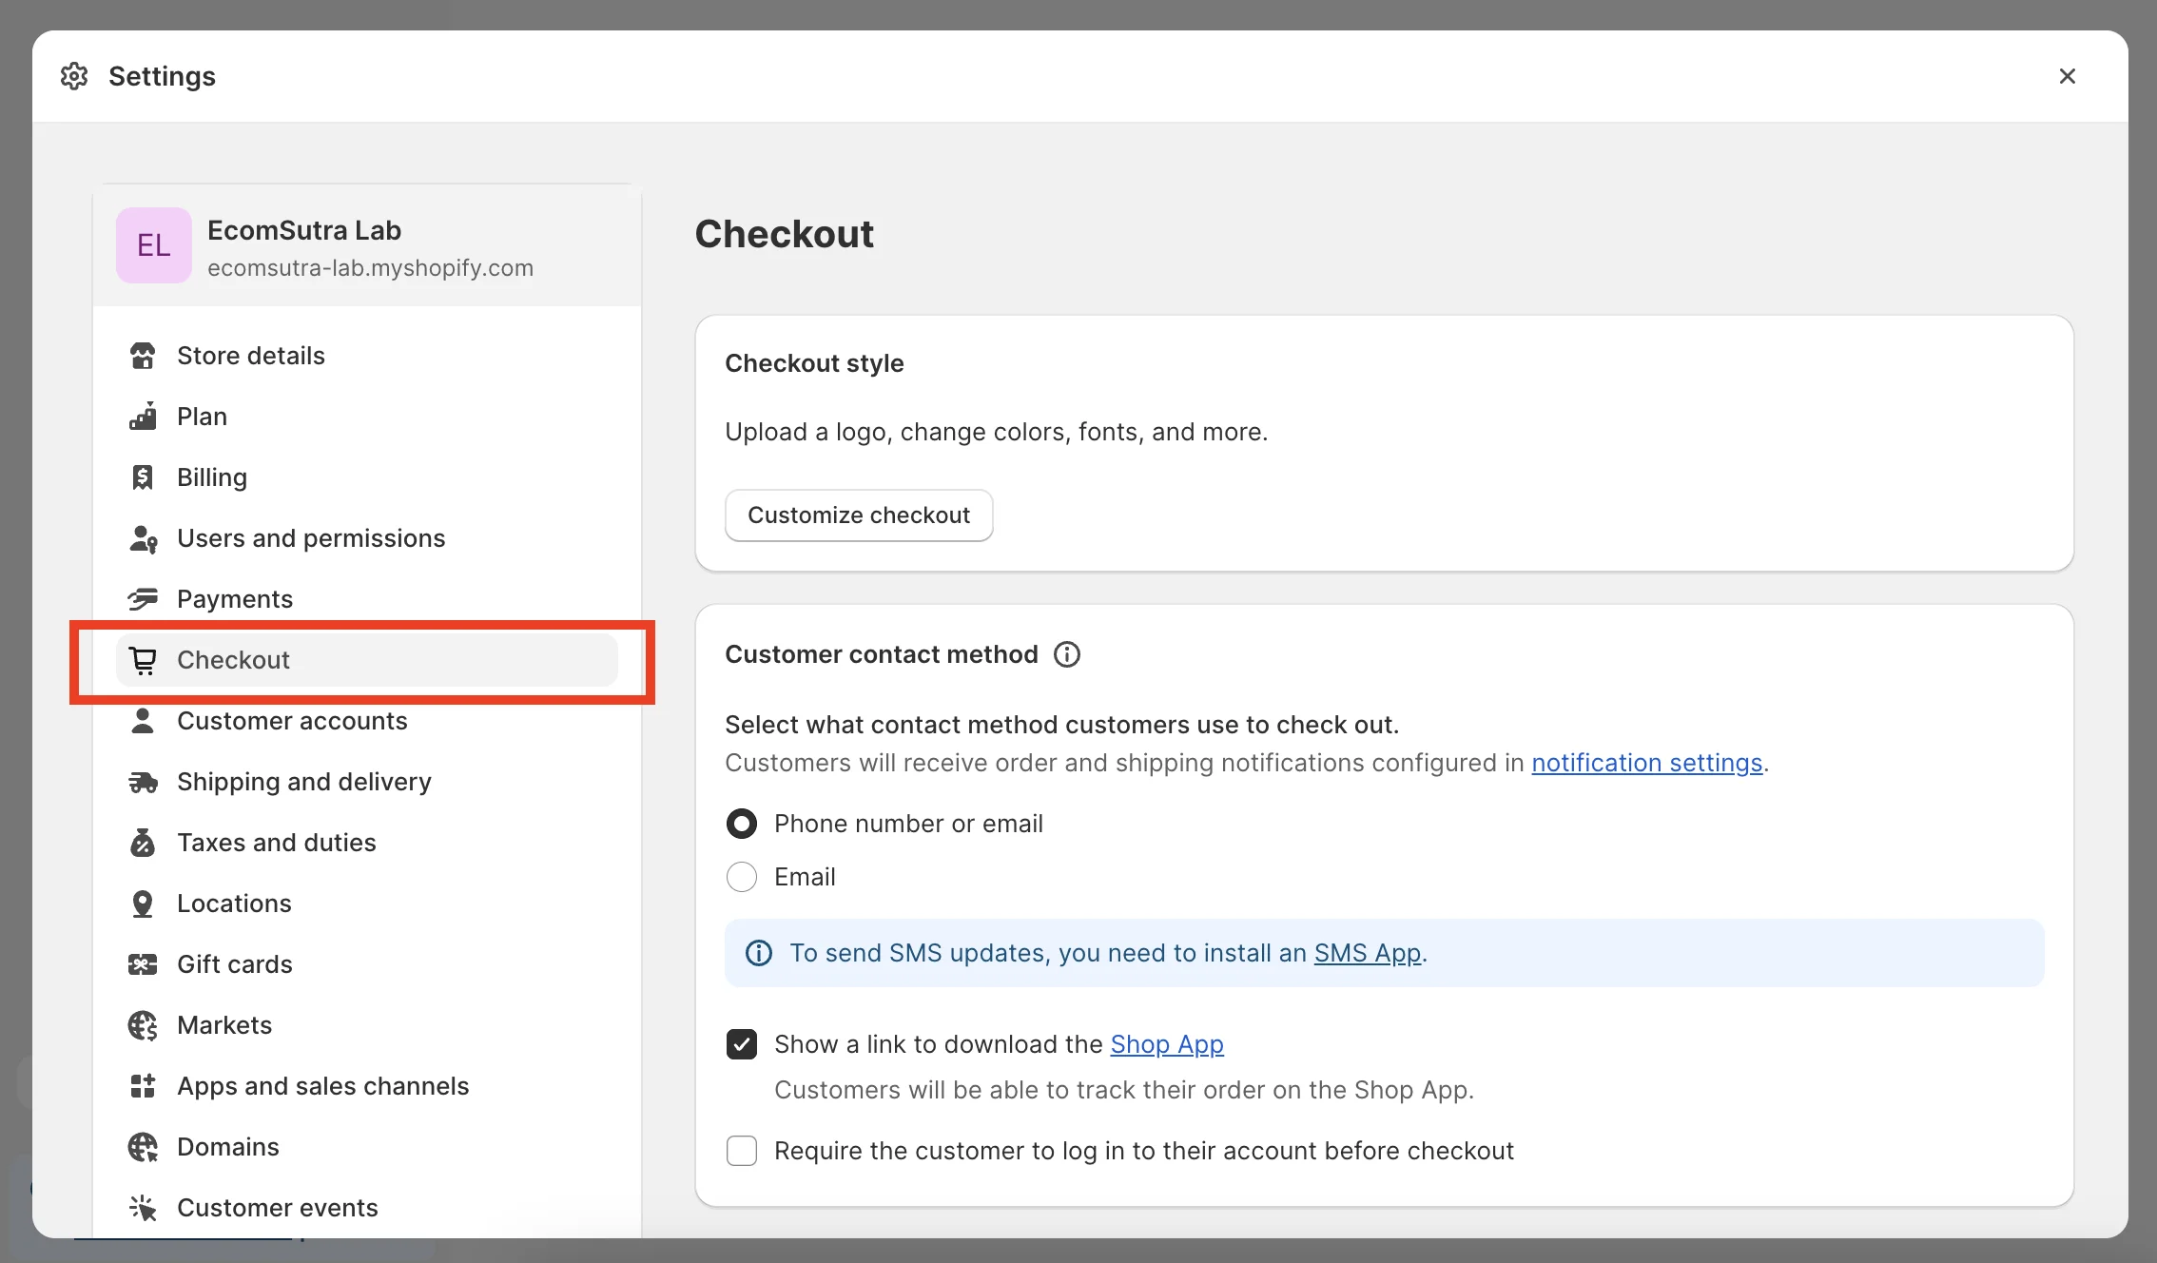Image resolution: width=2157 pixels, height=1263 pixels.
Task: Click the Taxes and duties icon
Action: (143, 843)
